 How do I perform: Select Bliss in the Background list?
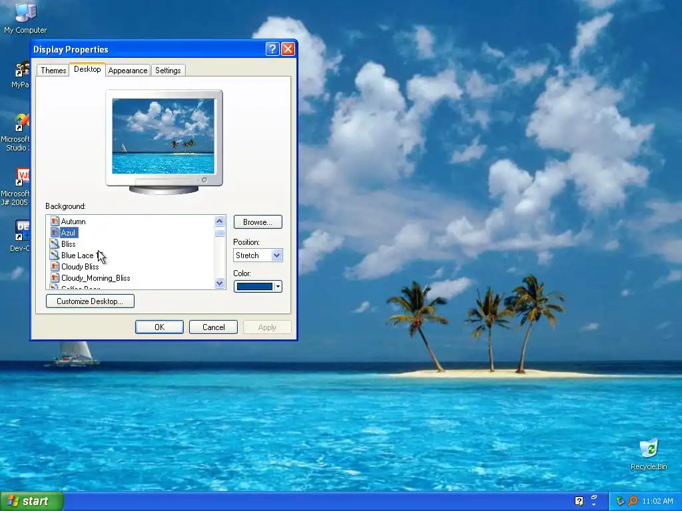point(69,244)
